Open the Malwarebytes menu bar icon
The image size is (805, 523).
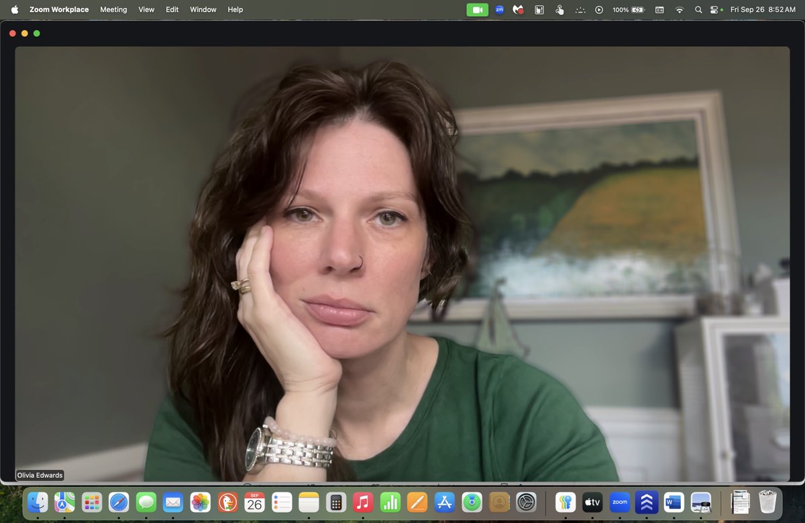(518, 9)
